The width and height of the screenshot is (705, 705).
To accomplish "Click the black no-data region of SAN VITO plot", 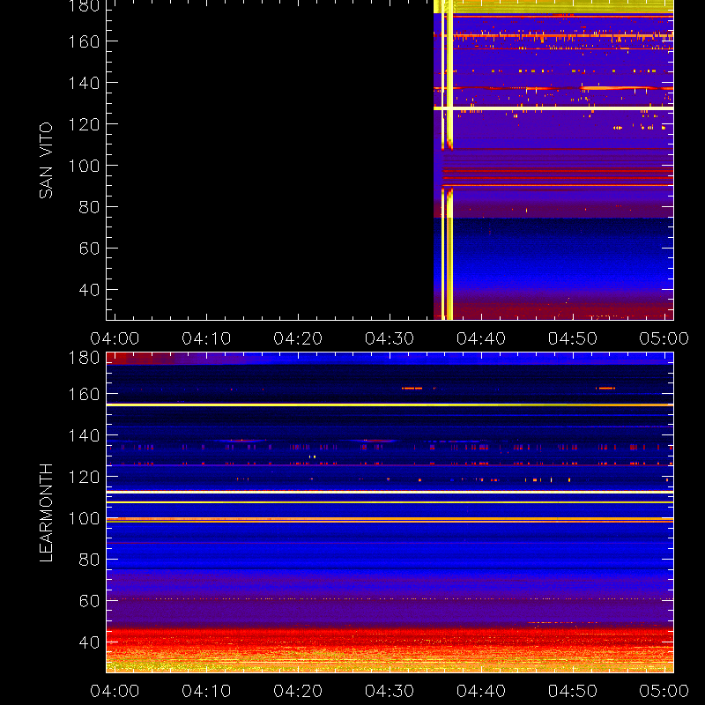I will pos(270,160).
